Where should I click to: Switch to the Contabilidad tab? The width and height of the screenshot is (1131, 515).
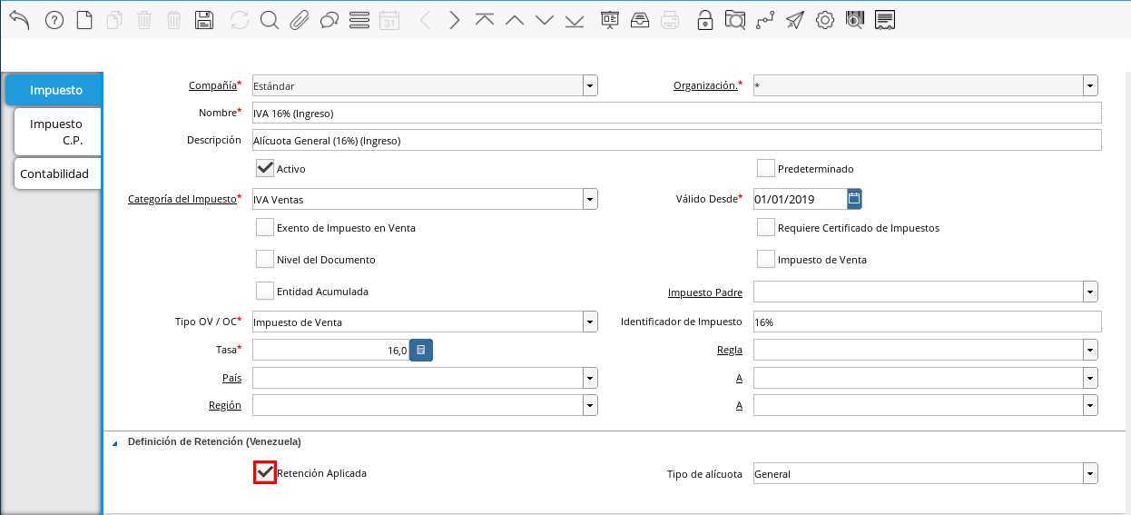pos(54,173)
